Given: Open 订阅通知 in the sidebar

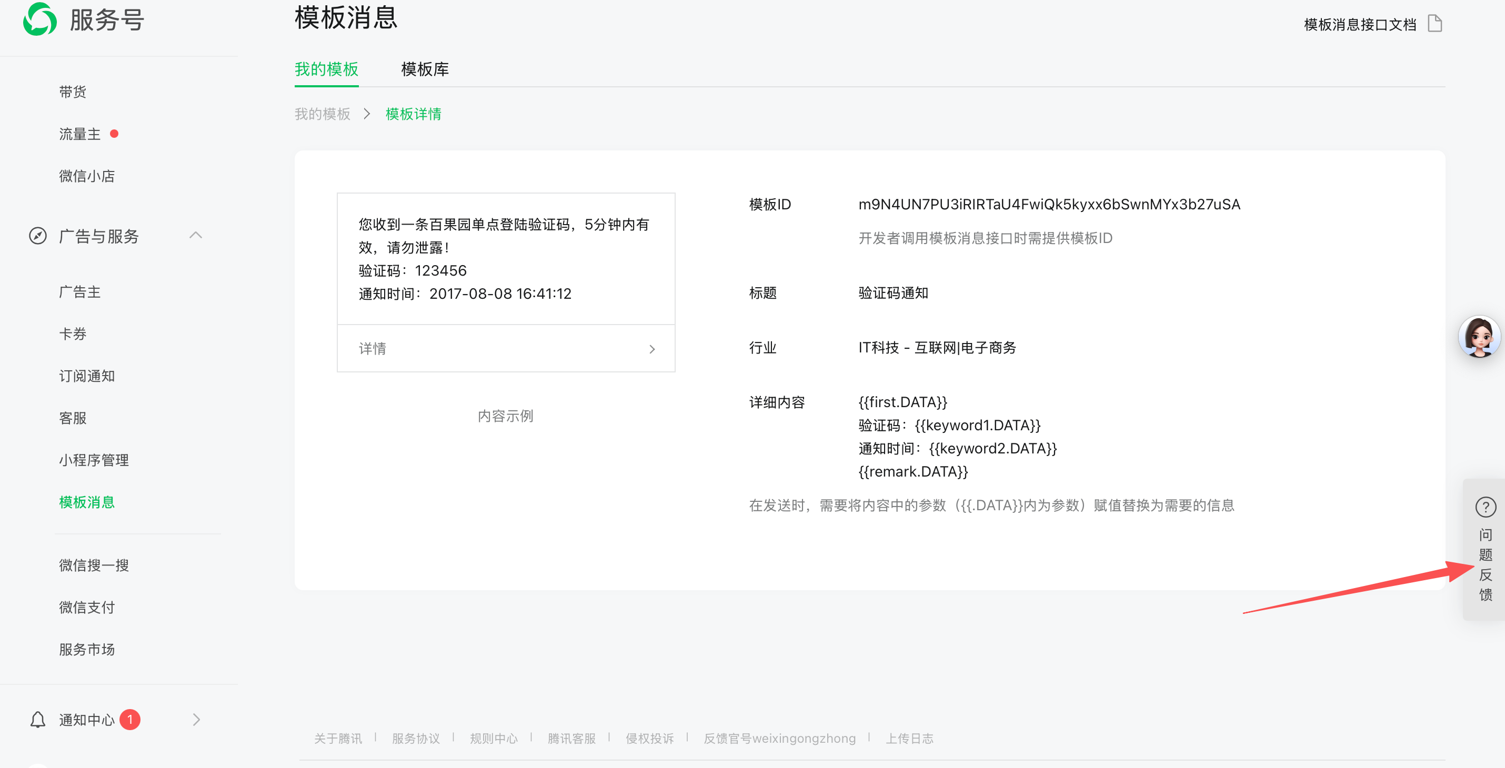Looking at the screenshot, I should click(x=87, y=376).
